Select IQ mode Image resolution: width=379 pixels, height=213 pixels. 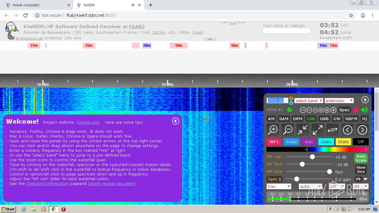364,119
